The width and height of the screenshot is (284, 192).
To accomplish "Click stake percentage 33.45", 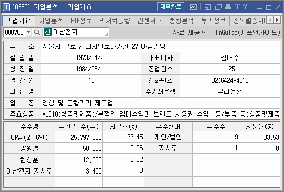I will click(x=123, y=137).
